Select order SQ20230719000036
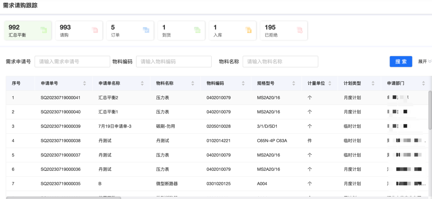432x199 pixels. point(61,169)
